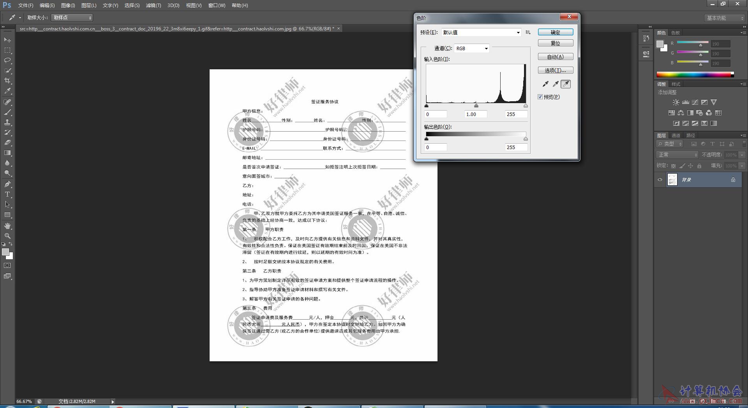Switch to the 通道 panel tab
This screenshot has width=748, height=408.
(676, 135)
